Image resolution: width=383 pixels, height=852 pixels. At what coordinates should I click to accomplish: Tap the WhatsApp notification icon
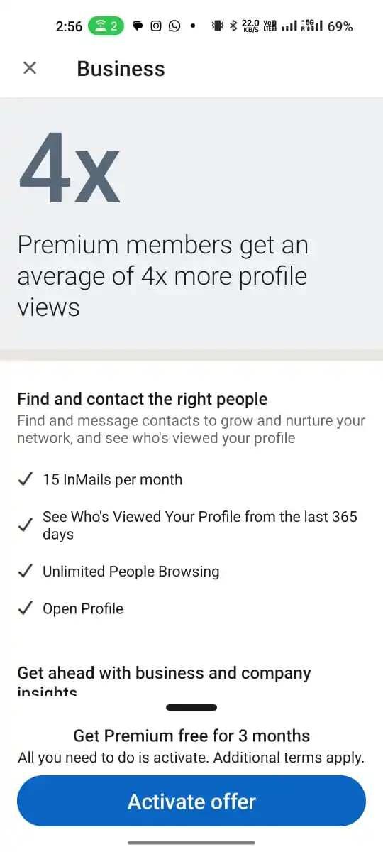coord(174,26)
